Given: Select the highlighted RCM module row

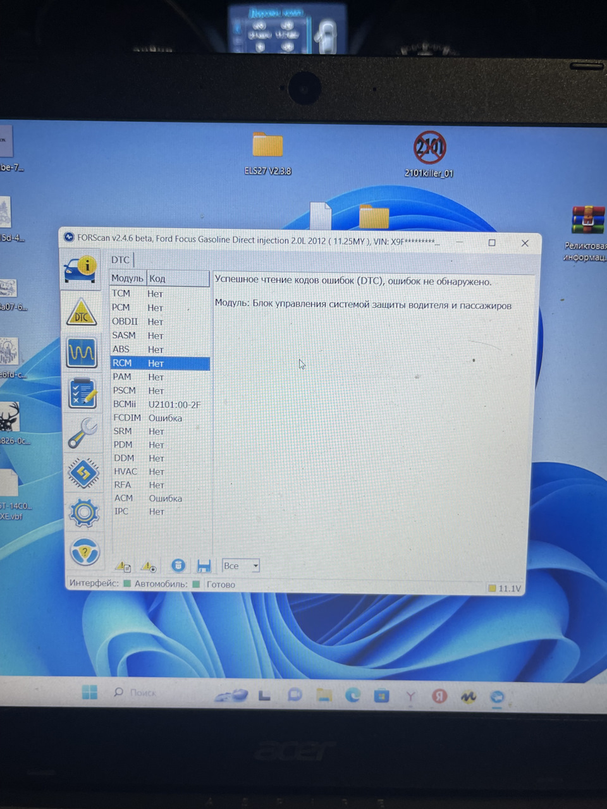Looking at the screenshot, I should point(160,363).
